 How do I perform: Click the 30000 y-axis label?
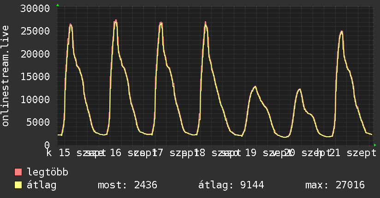[x=35, y=8]
